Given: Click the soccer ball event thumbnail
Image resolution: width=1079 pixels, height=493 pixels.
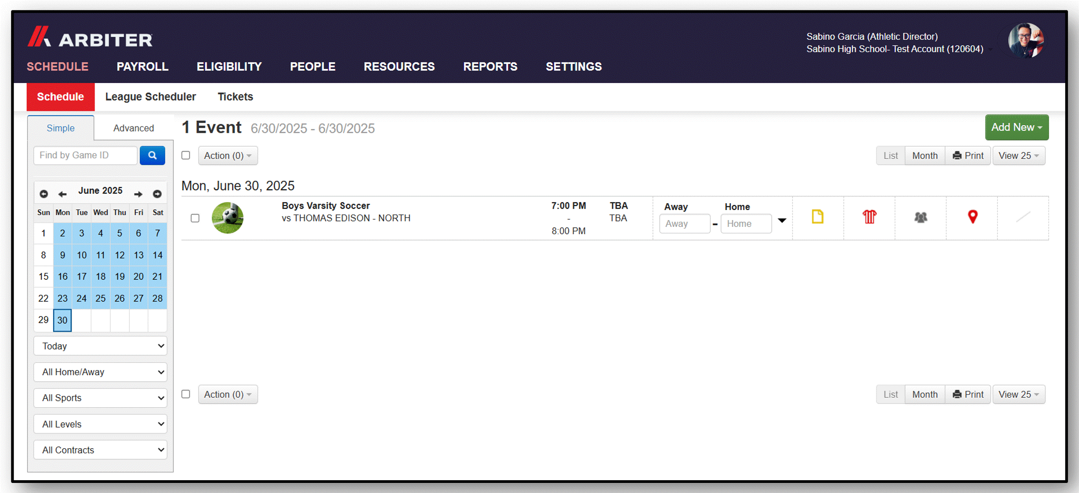Looking at the screenshot, I should coord(228,218).
